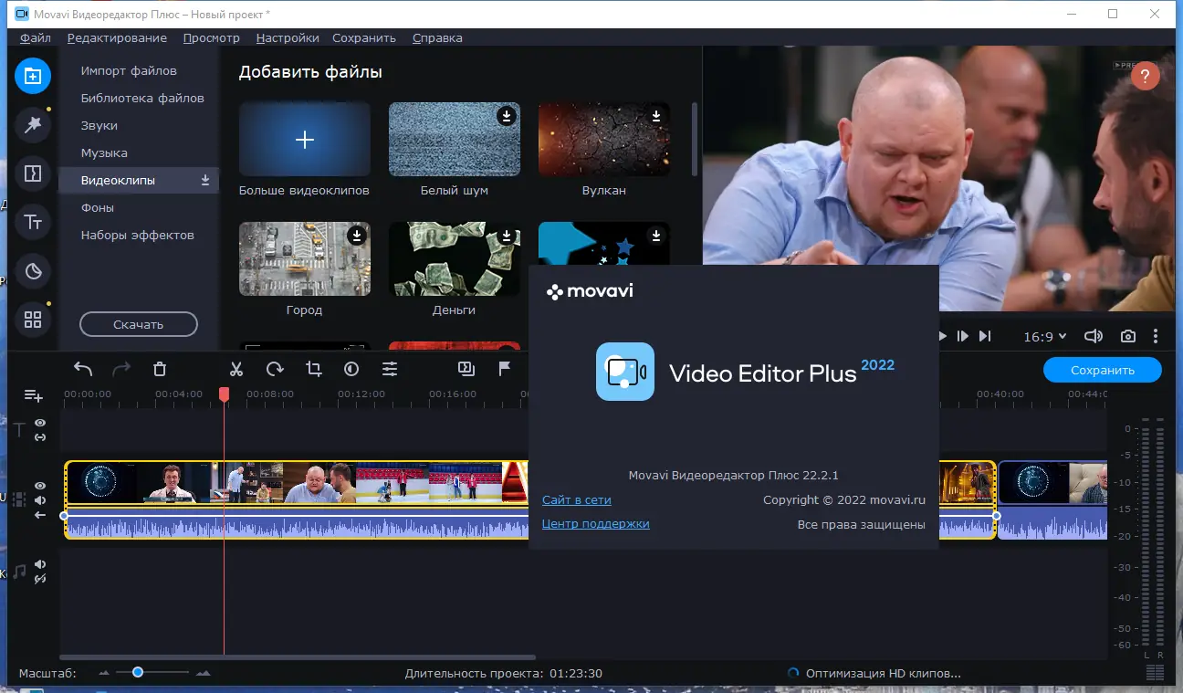Open audio meter settings below L R
This screenshot has width=1183, height=693.
tap(1154, 673)
